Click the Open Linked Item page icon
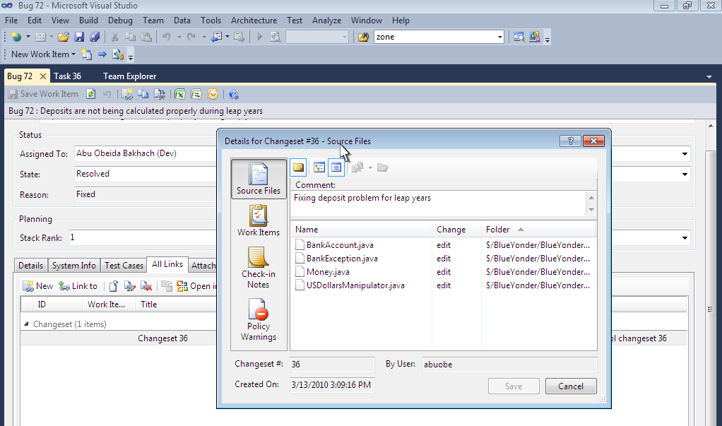The image size is (722, 426). pos(113,286)
